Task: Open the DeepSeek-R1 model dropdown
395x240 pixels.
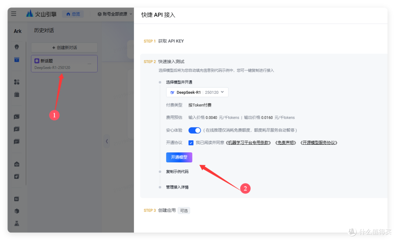Action: click(x=197, y=92)
